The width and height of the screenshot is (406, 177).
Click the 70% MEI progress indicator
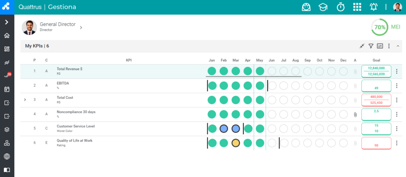[380, 27]
